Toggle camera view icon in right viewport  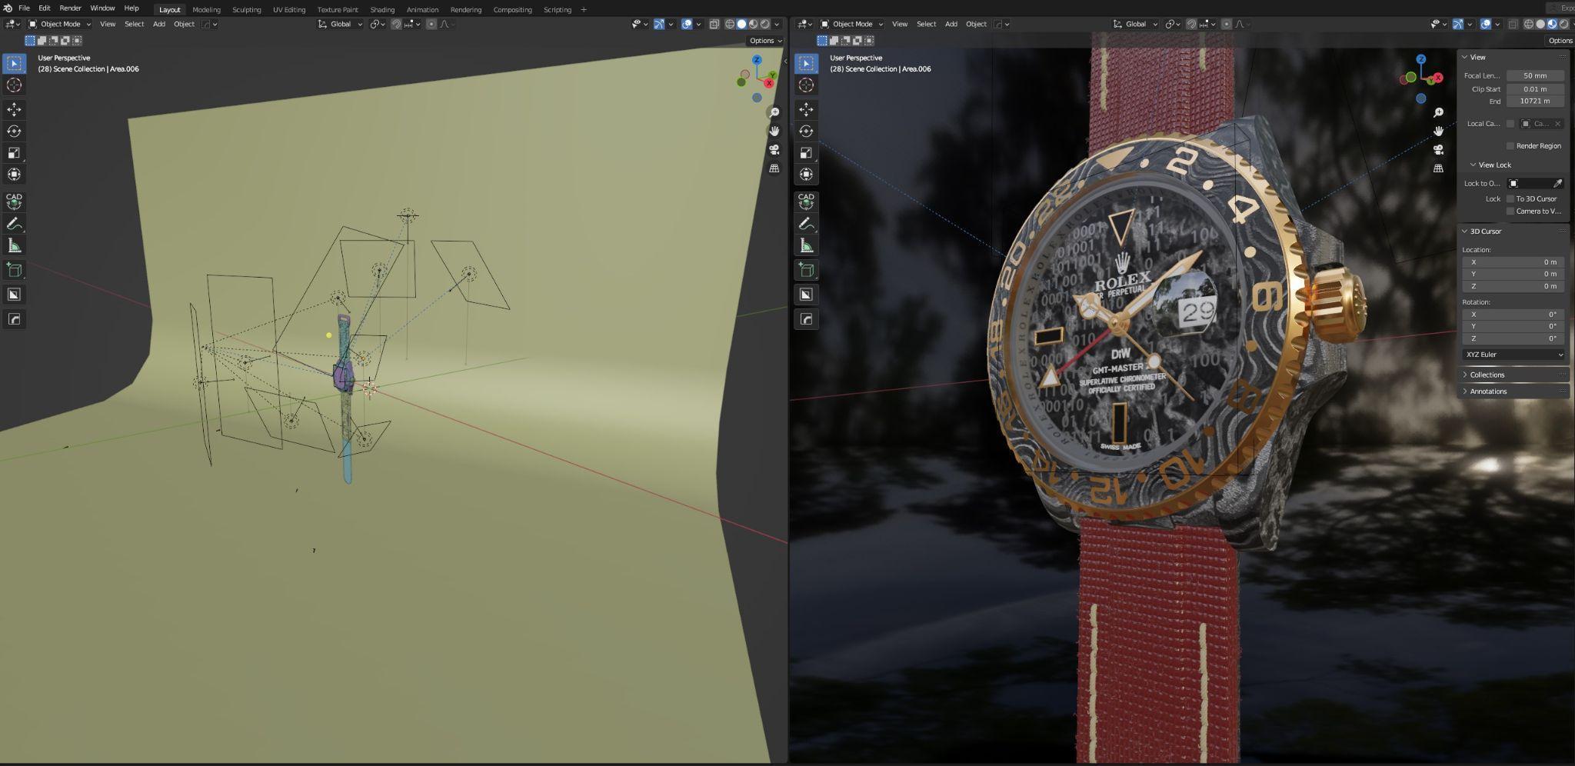pos(1438,149)
